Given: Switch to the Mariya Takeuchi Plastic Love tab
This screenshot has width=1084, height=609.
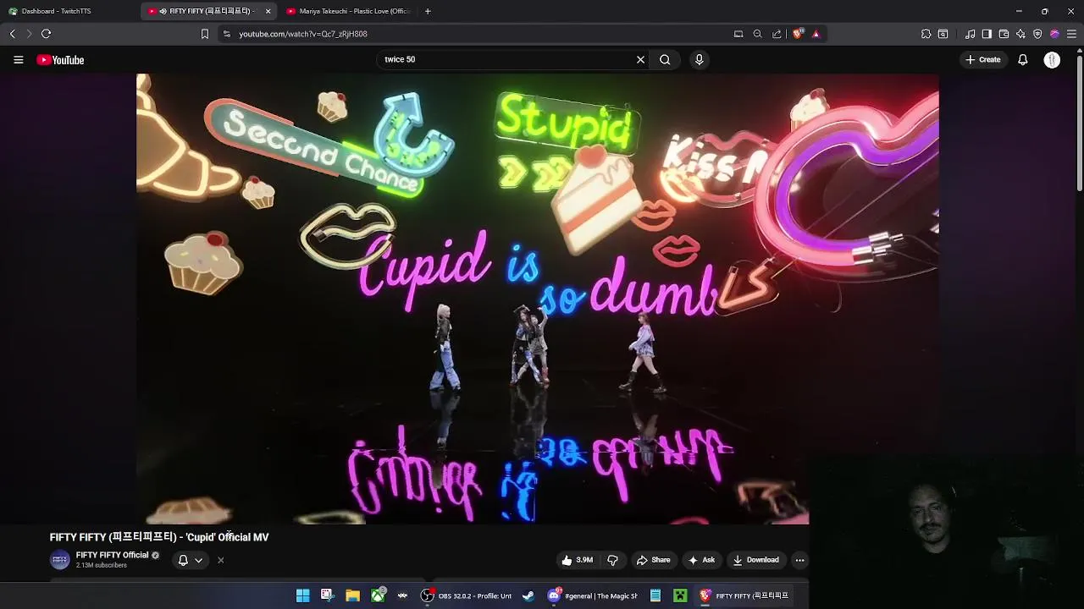Looking at the screenshot, I should 347,11.
